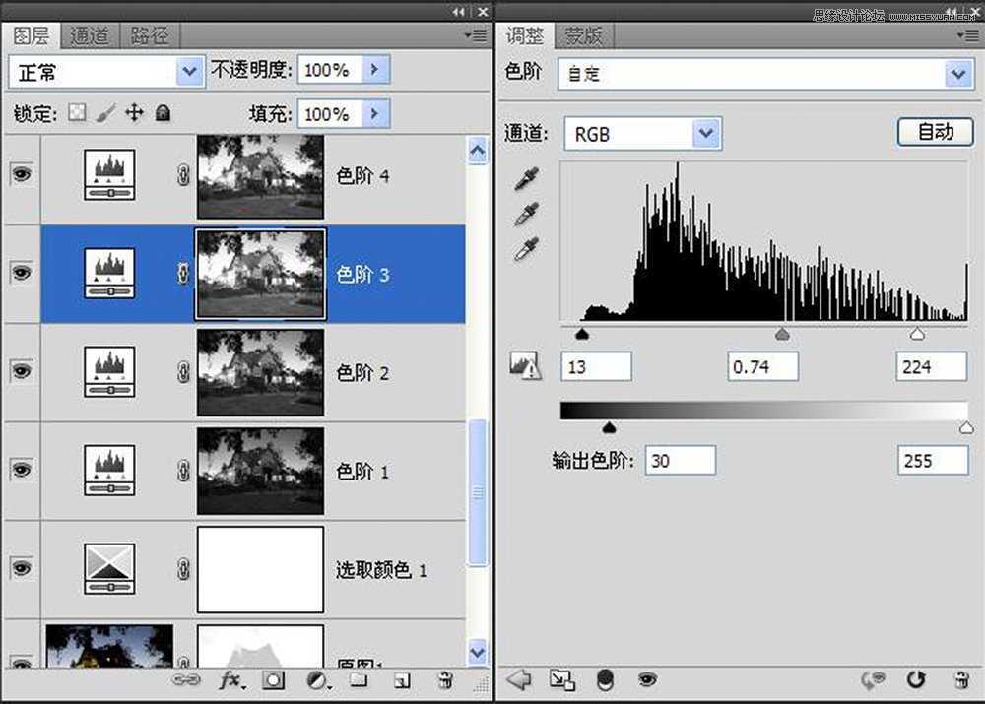Click the add layer mask icon

point(274,681)
